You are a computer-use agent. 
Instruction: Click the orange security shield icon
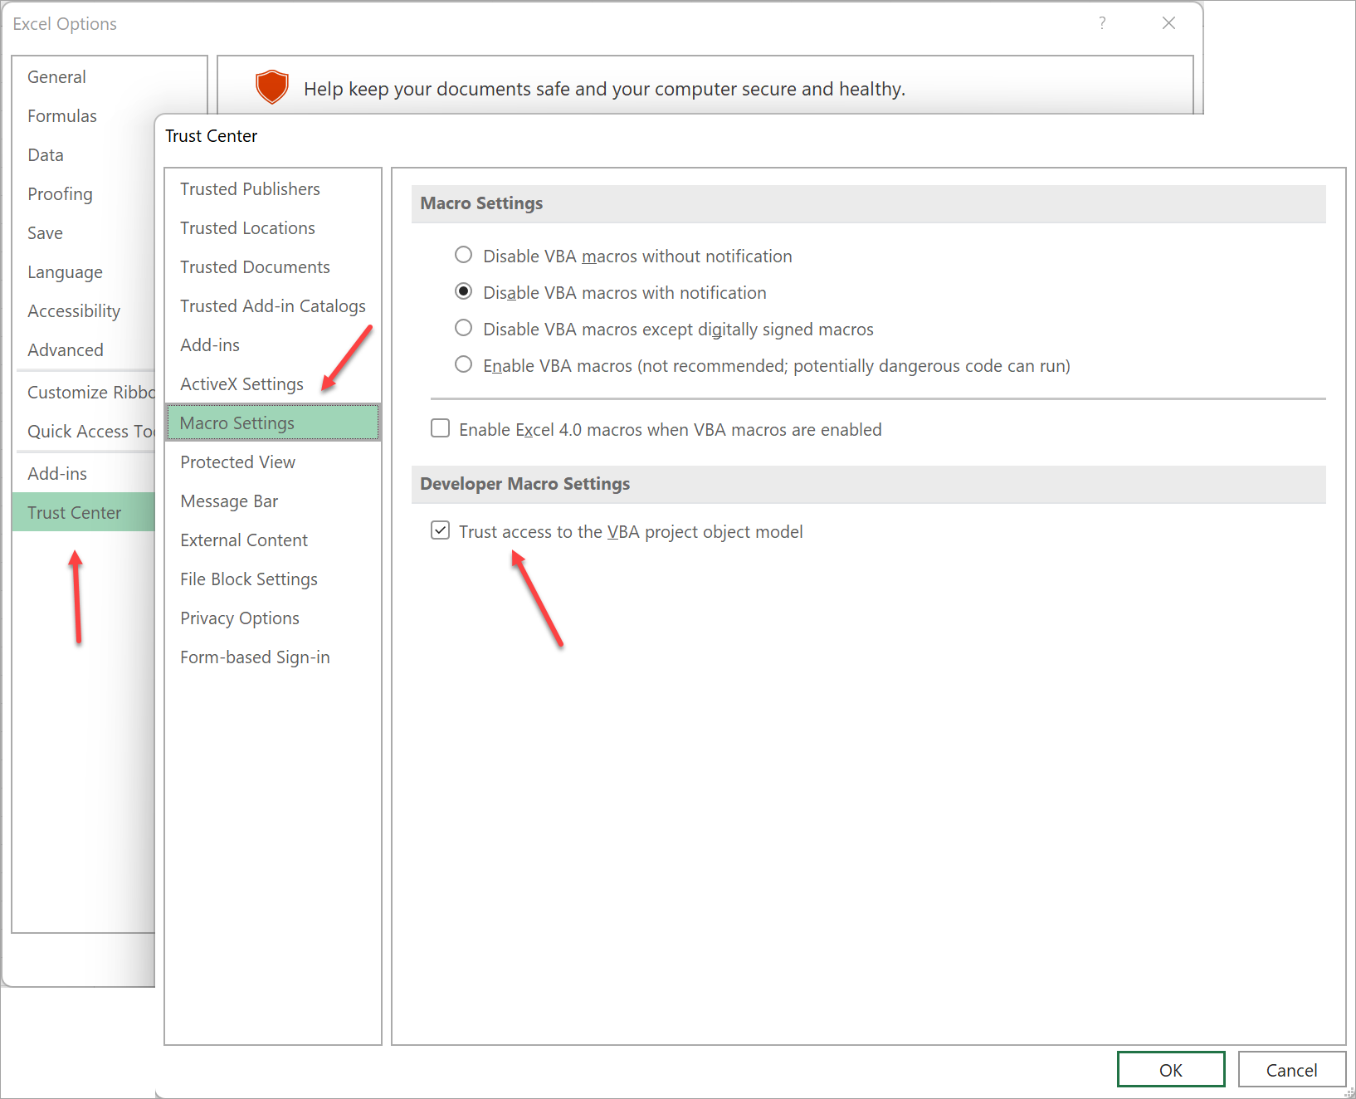point(272,86)
